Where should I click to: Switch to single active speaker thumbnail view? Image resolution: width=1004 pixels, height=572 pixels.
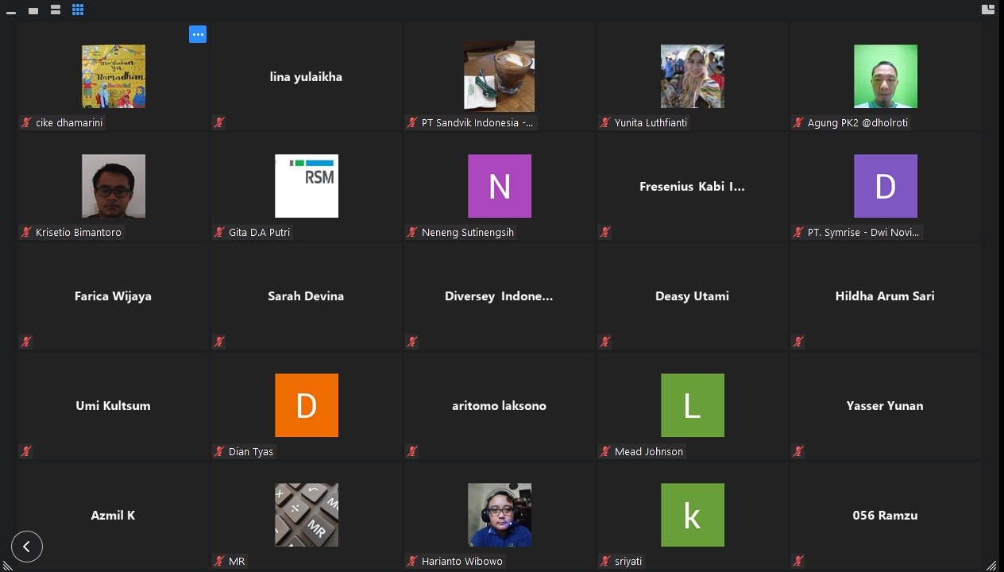click(33, 10)
